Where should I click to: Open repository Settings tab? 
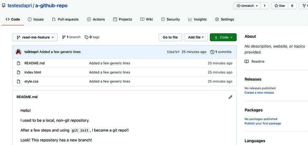225,19
